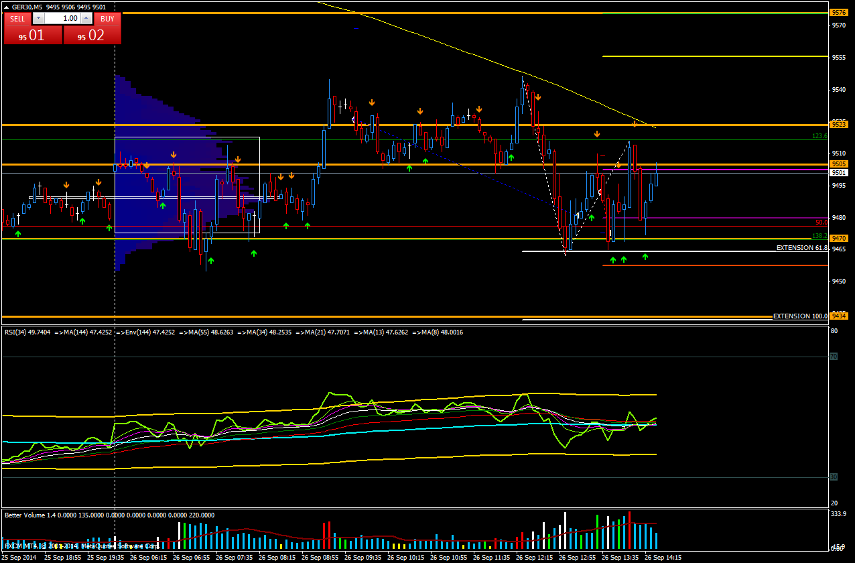The width and height of the screenshot is (855, 563).
Task: Select the orange 9523 price level tag
Action: (838, 124)
